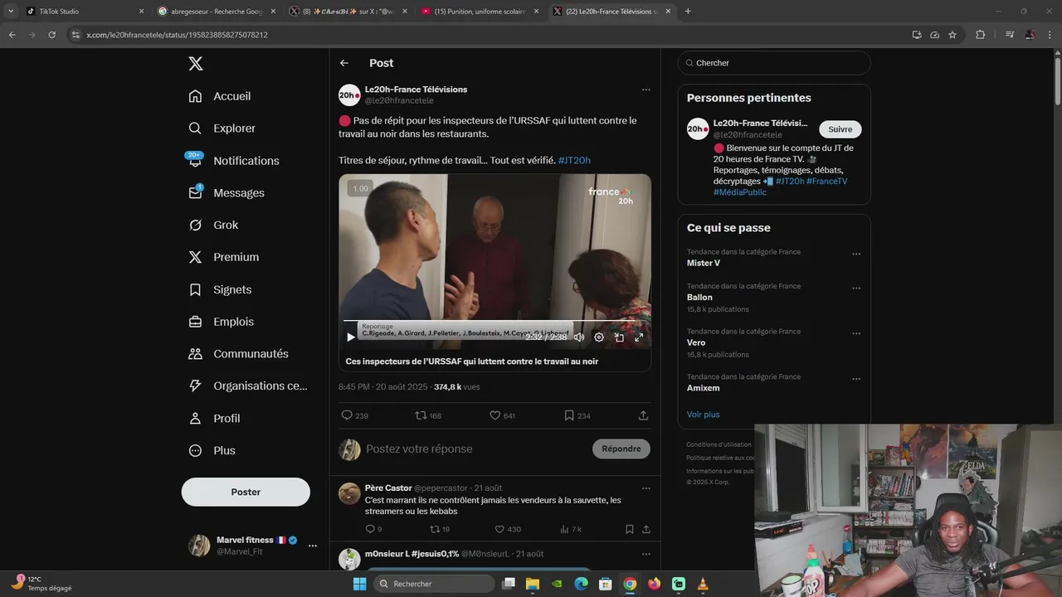The height and width of the screenshot is (597, 1062).
Task: Share the Le20h post
Action: click(643, 415)
